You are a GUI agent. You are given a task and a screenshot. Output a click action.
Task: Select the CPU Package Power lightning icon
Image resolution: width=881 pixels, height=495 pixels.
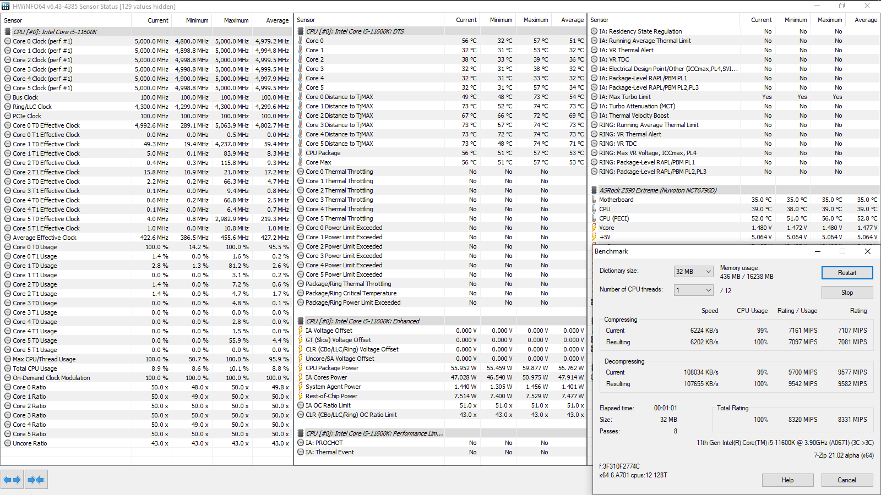[301, 368]
